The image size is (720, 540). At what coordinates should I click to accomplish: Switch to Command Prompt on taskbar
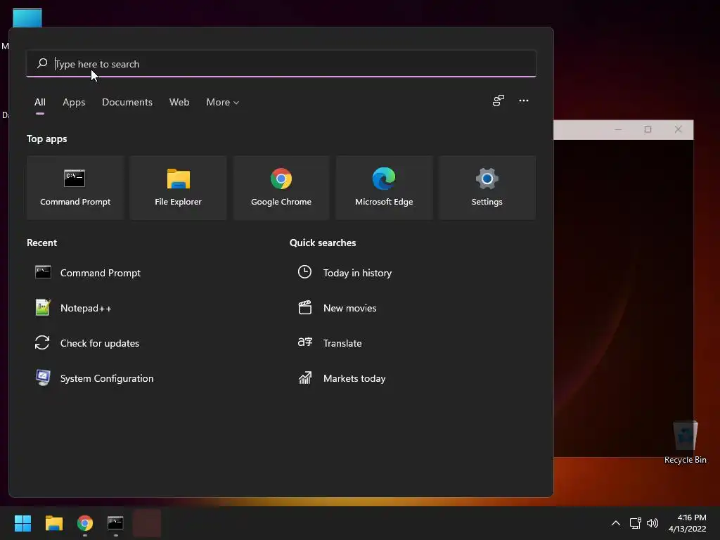click(x=115, y=523)
